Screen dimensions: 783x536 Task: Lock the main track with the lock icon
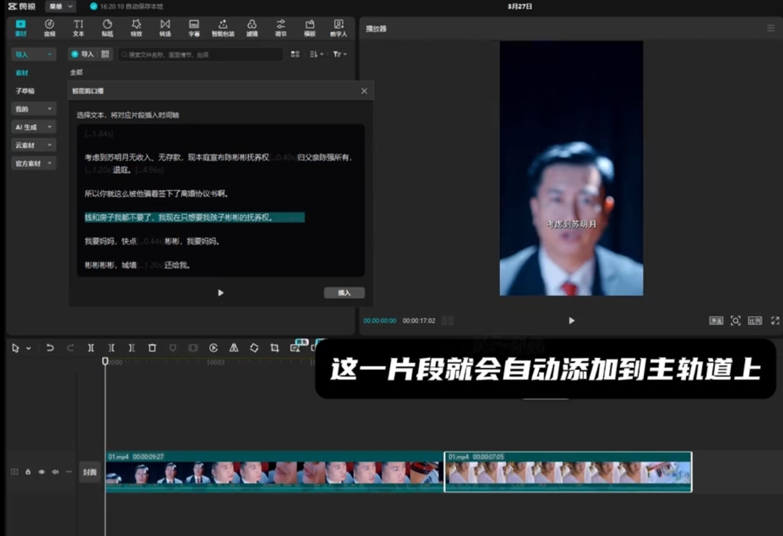click(x=28, y=472)
